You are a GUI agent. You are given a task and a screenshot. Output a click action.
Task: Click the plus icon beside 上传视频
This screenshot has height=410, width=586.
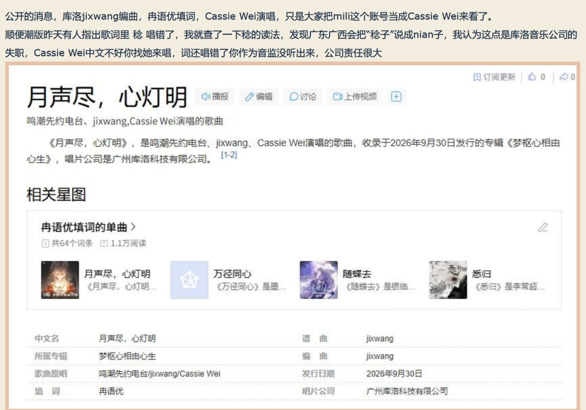(x=396, y=96)
